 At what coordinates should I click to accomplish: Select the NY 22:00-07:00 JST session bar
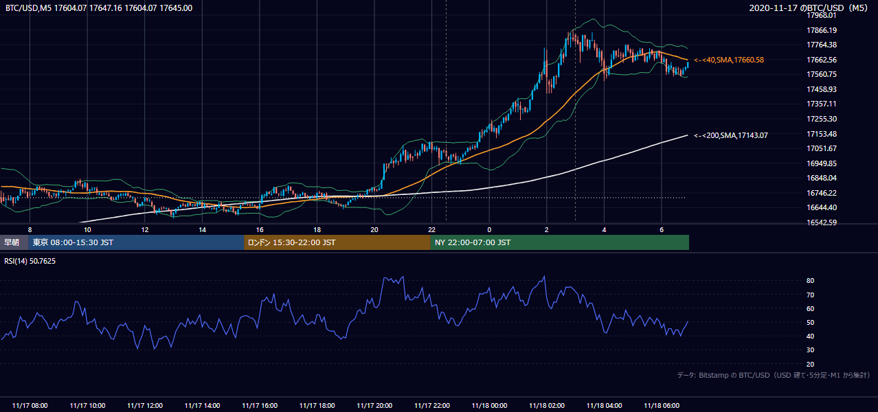click(x=560, y=242)
